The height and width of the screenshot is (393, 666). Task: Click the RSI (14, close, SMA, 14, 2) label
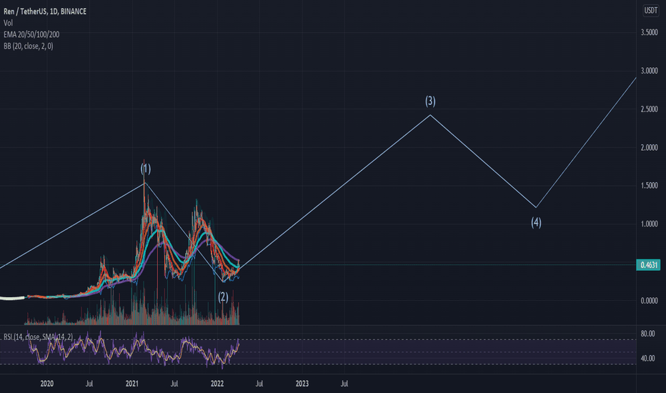[38, 337]
